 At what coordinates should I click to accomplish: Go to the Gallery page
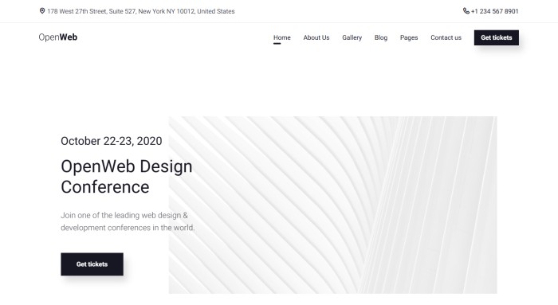[352, 37]
